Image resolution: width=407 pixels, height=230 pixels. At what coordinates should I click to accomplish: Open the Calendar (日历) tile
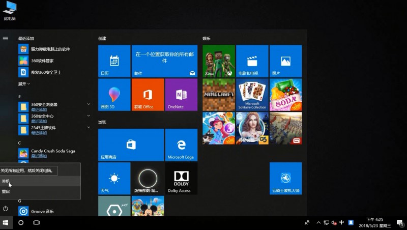point(114,61)
